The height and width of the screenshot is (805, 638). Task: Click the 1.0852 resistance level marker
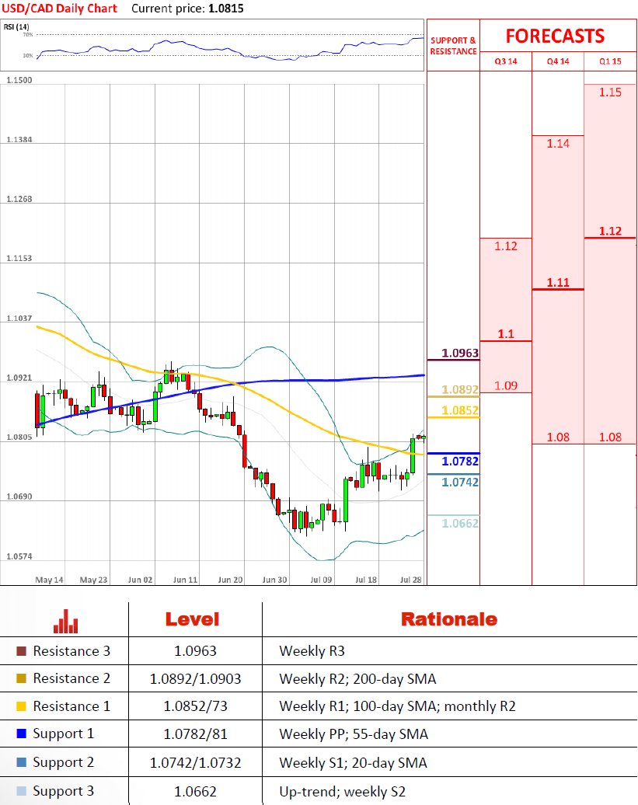pyautogui.click(x=460, y=410)
